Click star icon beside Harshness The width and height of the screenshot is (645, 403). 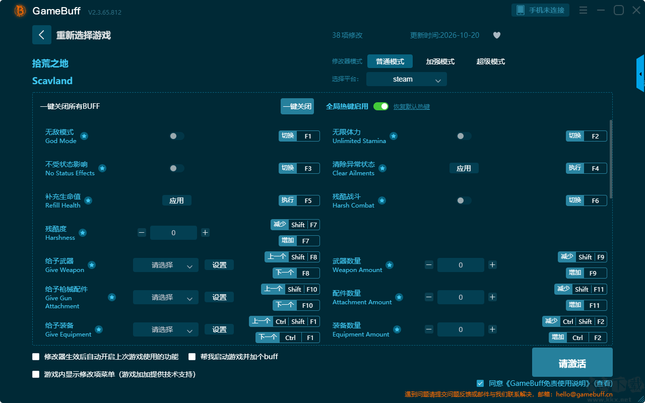(x=83, y=233)
